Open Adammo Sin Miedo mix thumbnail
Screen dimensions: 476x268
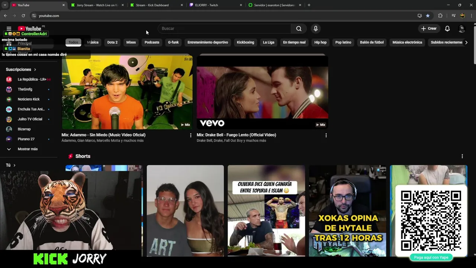(127, 92)
